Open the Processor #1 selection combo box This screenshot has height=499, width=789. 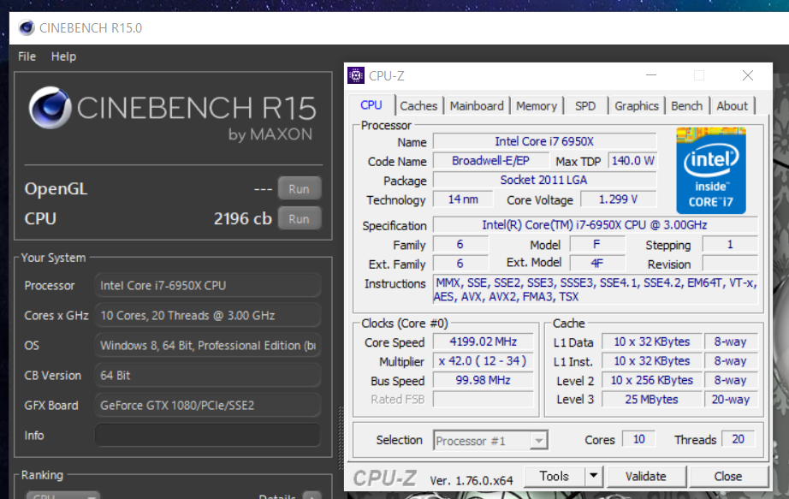click(490, 441)
